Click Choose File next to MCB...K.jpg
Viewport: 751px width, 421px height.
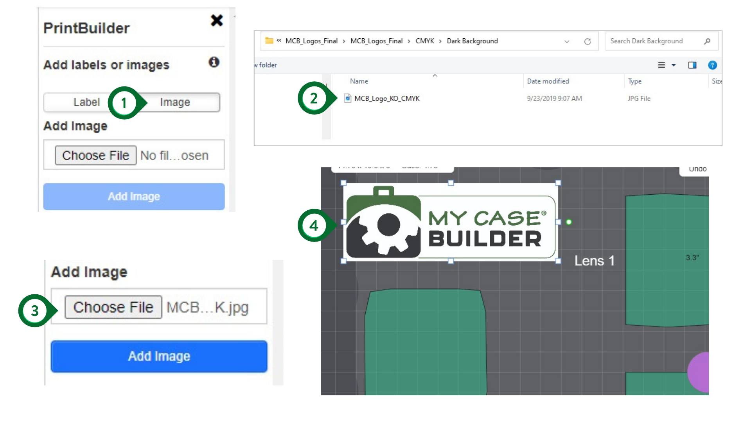113,307
